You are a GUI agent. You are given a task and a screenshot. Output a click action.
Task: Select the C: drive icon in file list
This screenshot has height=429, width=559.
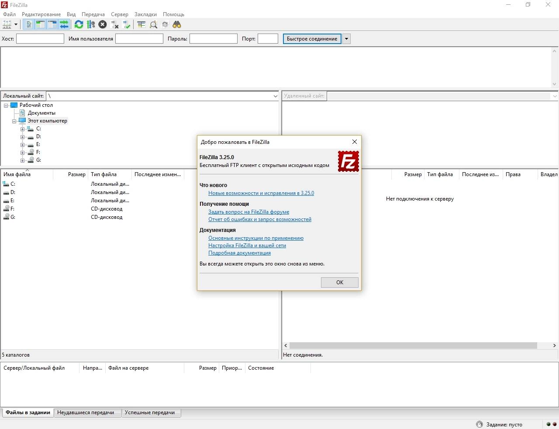click(x=6, y=184)
